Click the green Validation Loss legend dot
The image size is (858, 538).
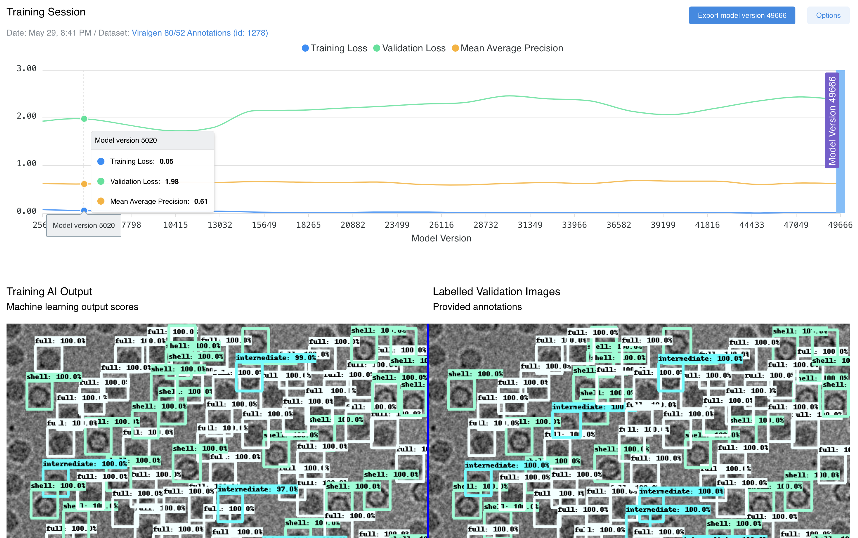[x=376, y=48]
